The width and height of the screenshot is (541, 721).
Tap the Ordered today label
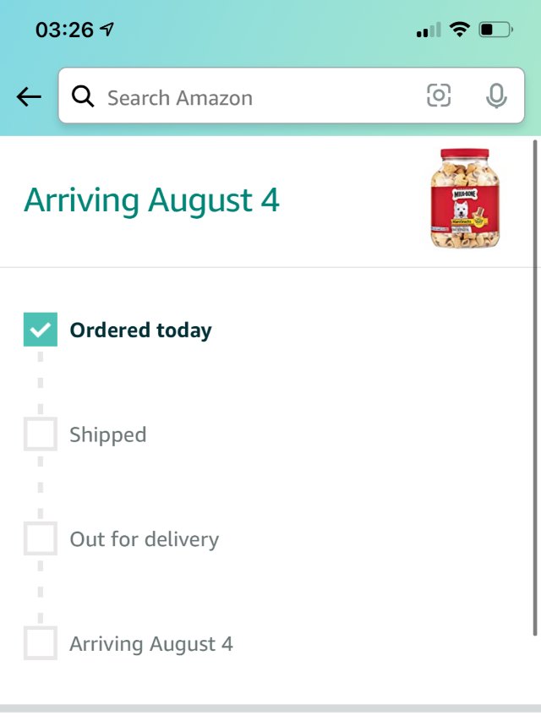140,330
